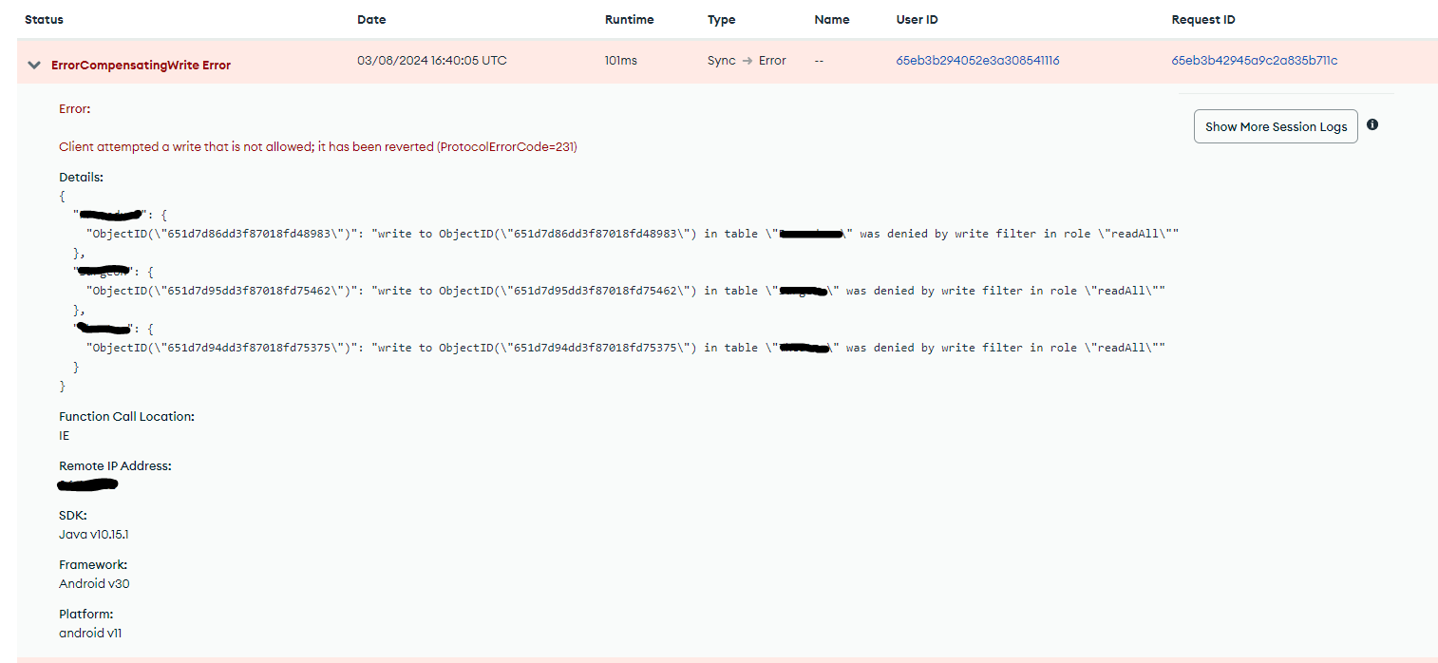
Task: Click the Type column header
Action: pos(721,20)
